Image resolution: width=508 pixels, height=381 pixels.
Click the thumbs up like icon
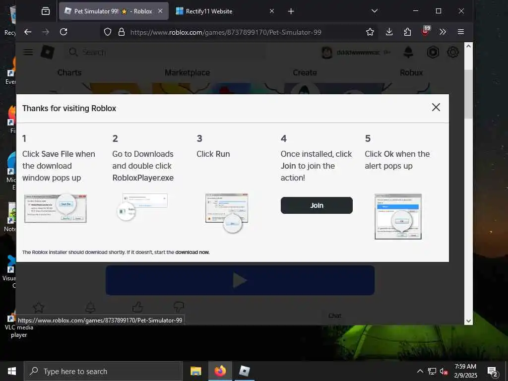pyautogui.click(x=138, y=307)
